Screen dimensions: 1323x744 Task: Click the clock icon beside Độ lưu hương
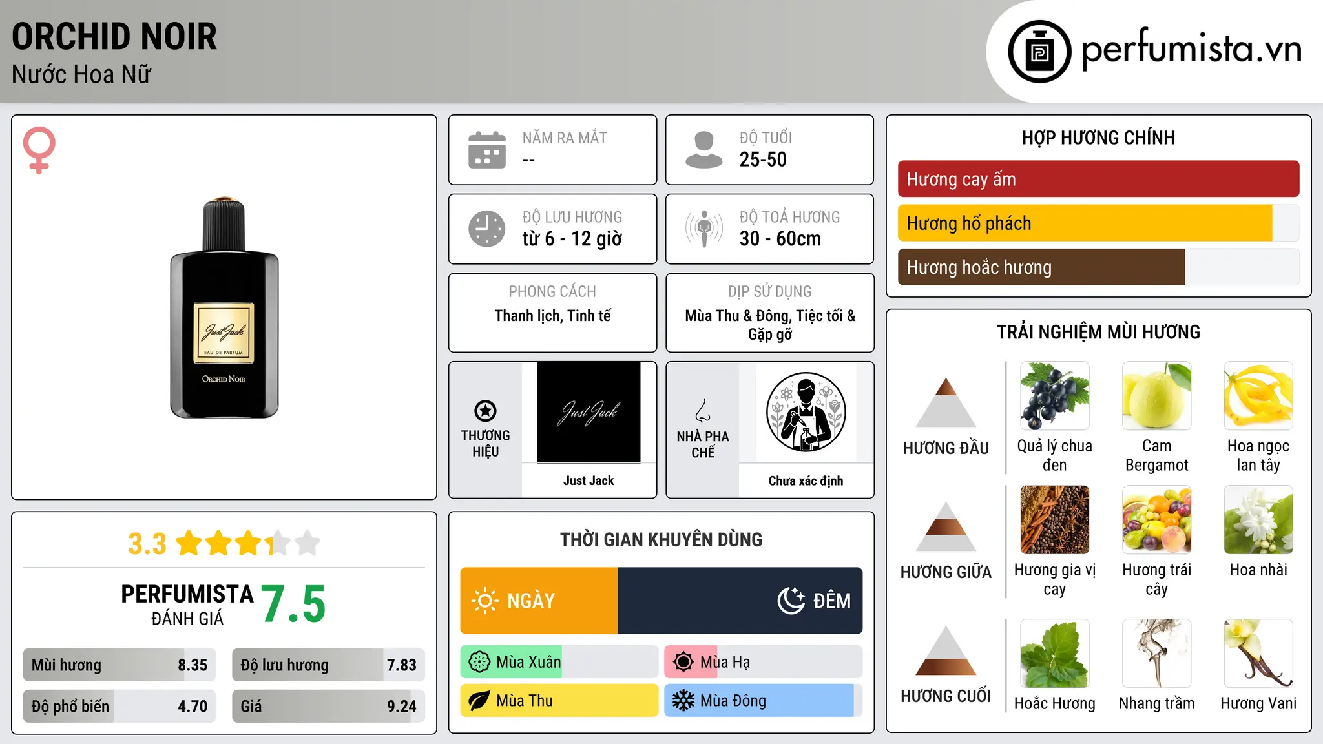click(x=487, y=229)
